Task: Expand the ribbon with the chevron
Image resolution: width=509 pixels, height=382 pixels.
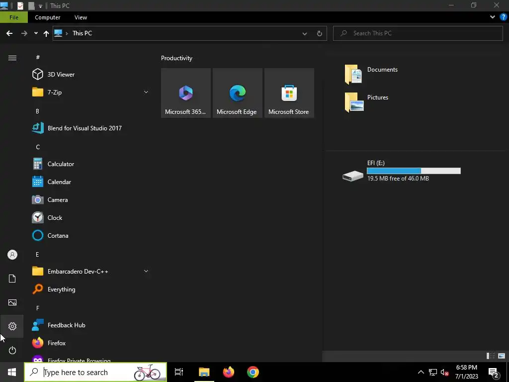Action: [493, 17]
